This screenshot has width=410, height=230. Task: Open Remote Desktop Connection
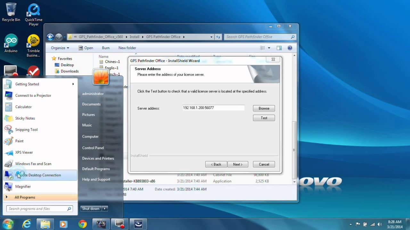pyautogui.click(x=40, y=175)
